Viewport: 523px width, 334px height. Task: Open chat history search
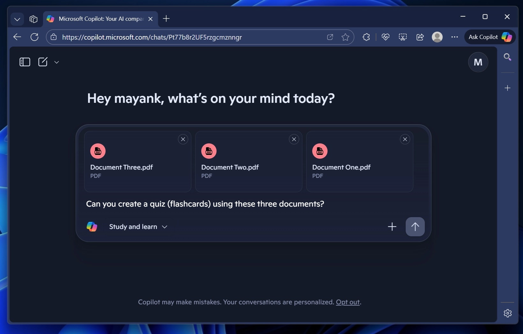507,57
